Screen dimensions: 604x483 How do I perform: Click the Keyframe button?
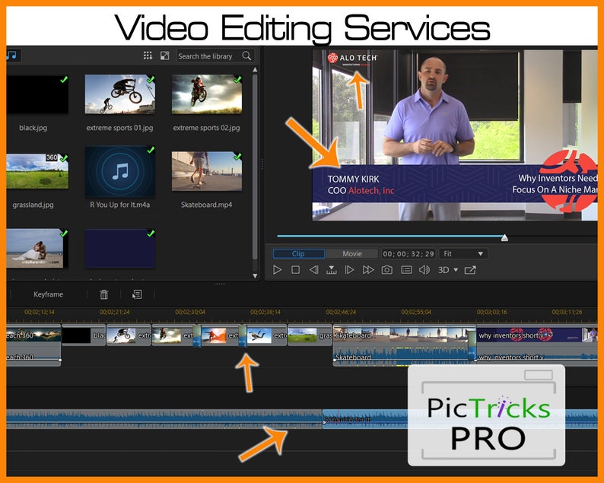(48, 294)
